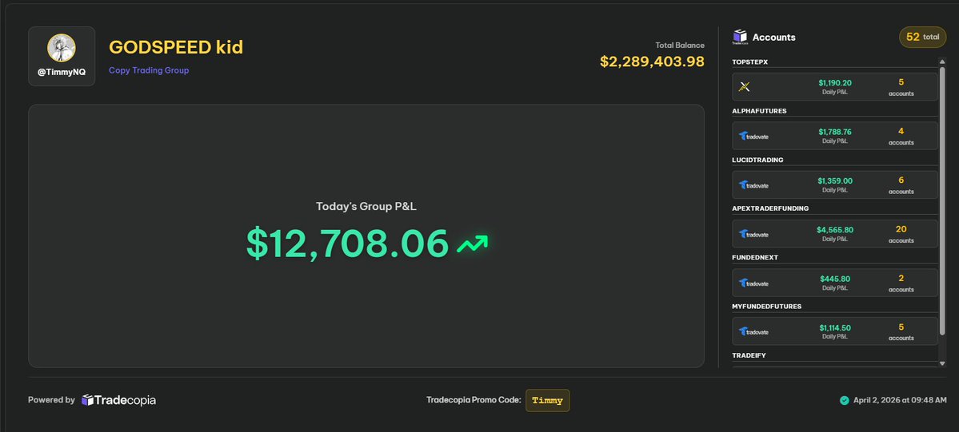Click the $1,788.76 Daily P&L value
This screenshot has height=432, width=959.
[835, 132]
